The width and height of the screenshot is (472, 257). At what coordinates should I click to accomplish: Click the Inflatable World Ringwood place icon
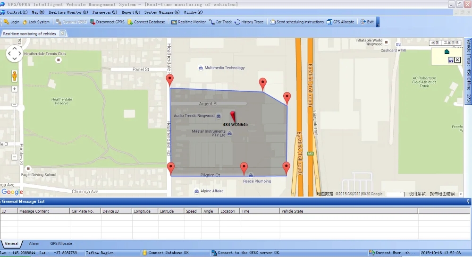click(x=387, y=43)
